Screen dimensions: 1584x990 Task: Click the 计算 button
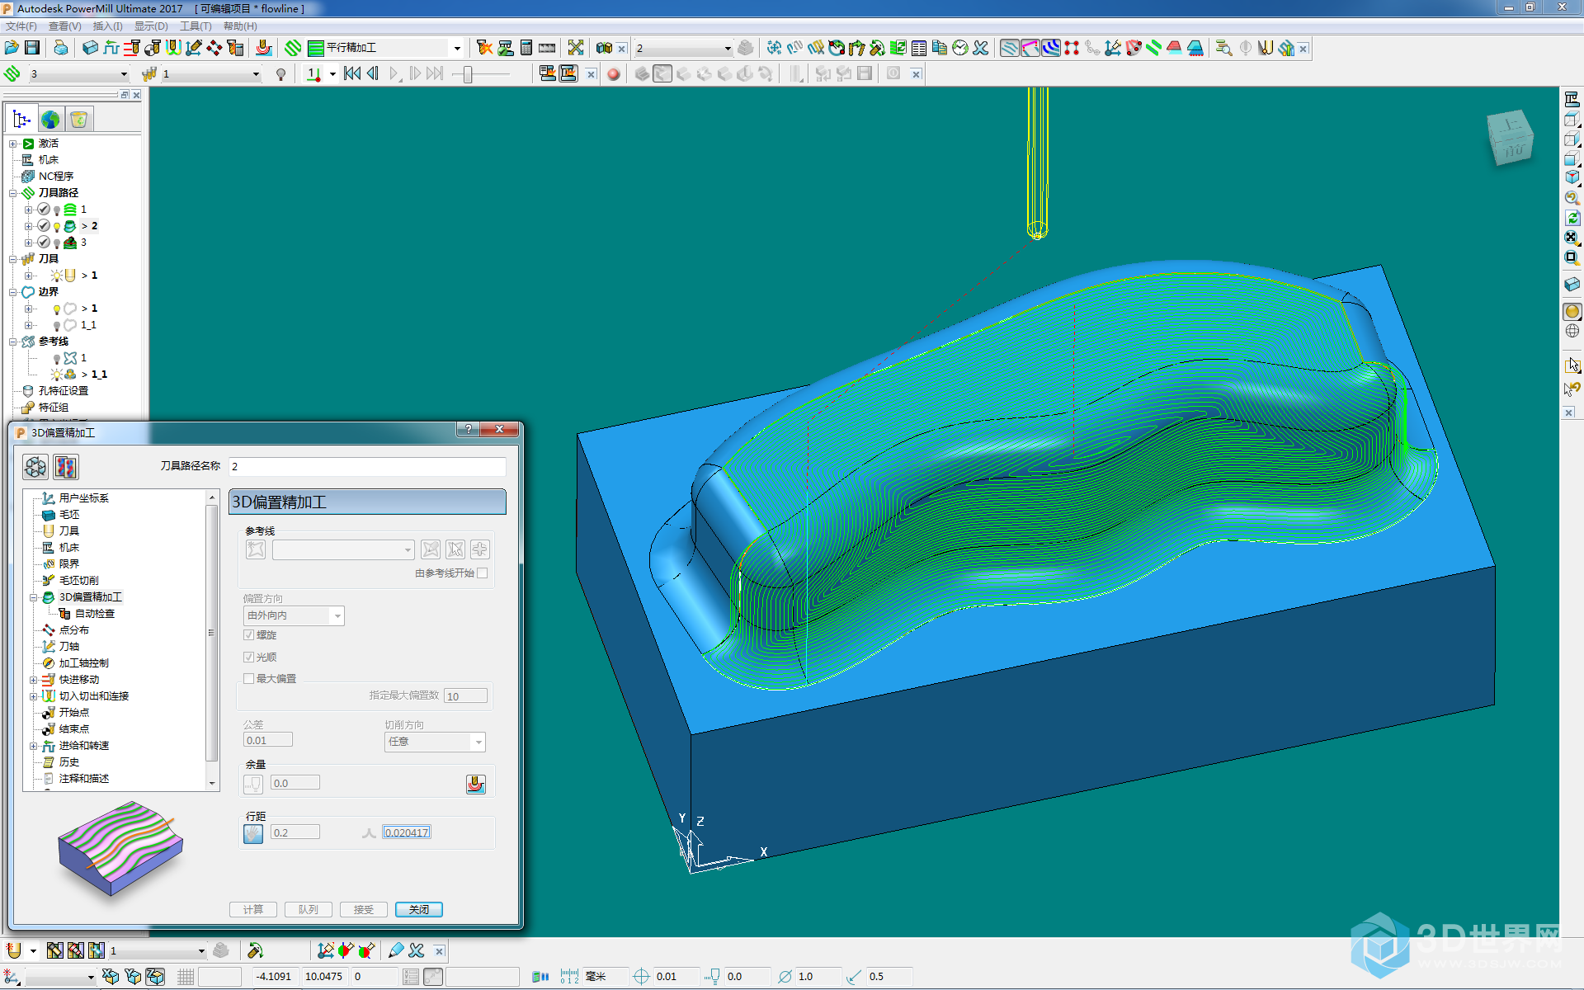point(253,909)
